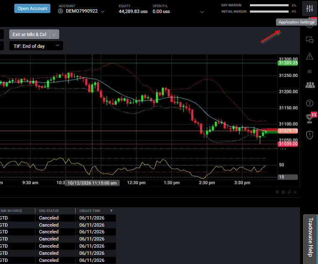Close the chart module with X icon
The width and height of the screenshot is (318, 264).
click(295, 192)
